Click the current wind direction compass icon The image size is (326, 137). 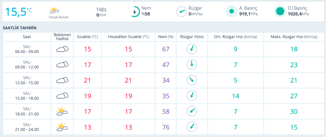point(181,12)
